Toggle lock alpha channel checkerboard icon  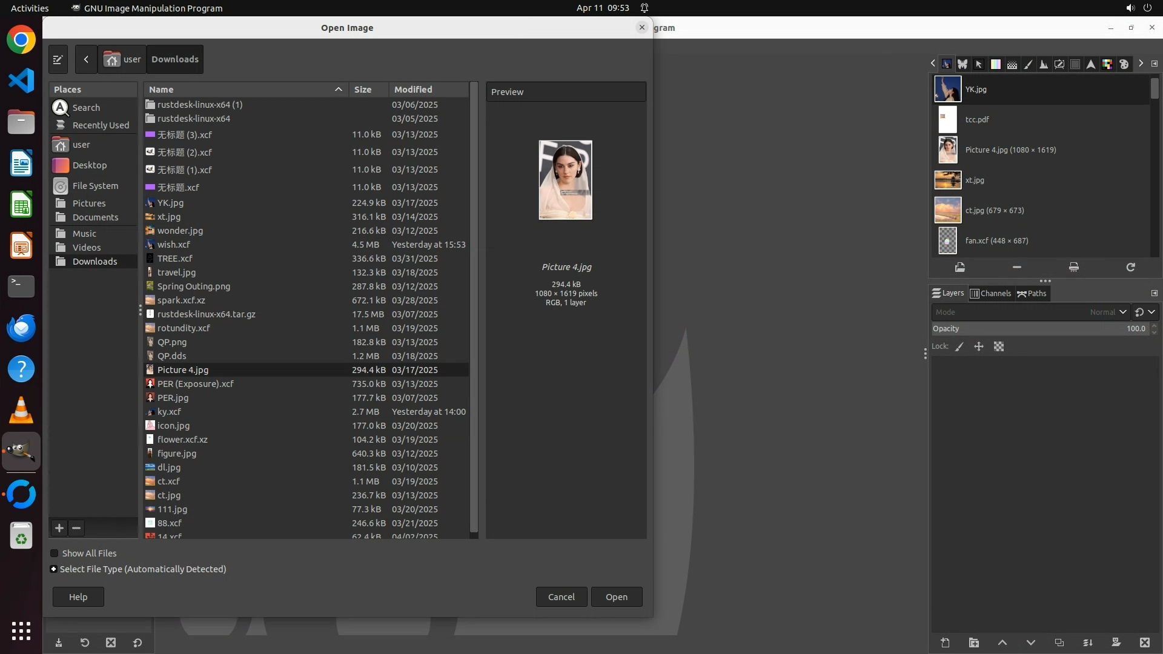[x=999, y=347]
